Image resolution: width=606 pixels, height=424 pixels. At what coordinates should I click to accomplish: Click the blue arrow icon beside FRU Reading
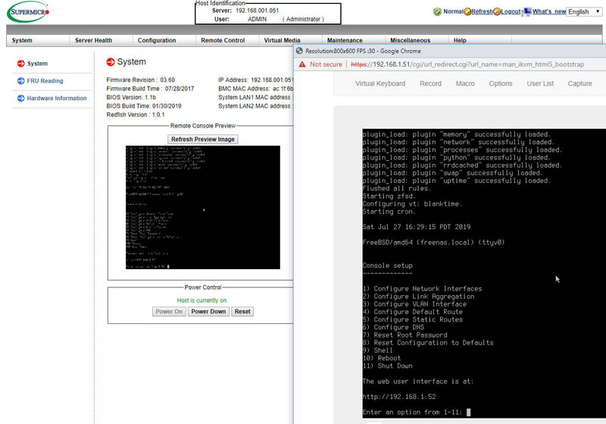tap(20, 81)
